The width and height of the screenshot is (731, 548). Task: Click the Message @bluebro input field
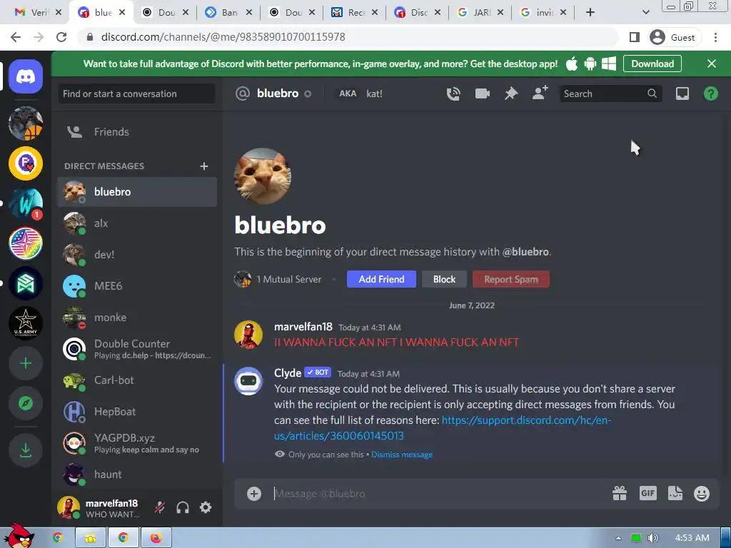[x=438, y=494]
